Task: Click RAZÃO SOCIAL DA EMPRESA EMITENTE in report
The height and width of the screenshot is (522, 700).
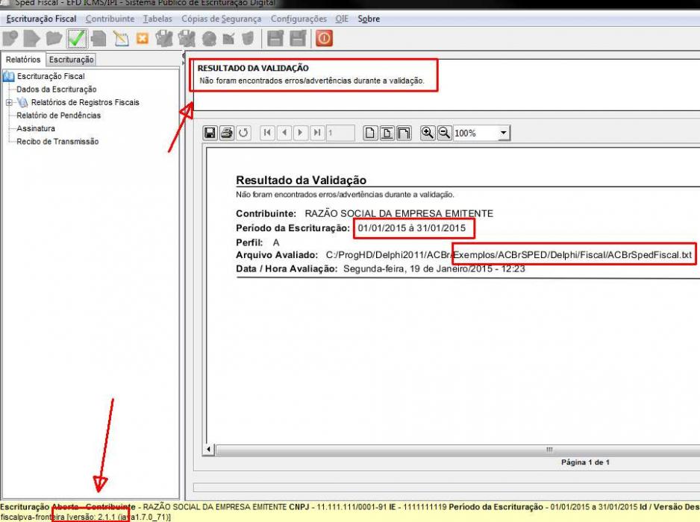Action: point(399,214)
